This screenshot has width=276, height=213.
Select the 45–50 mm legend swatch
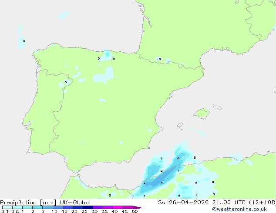(128, 207)
